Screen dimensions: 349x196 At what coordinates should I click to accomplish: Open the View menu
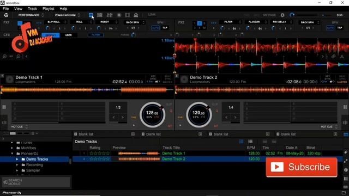(x=18, y=9)
